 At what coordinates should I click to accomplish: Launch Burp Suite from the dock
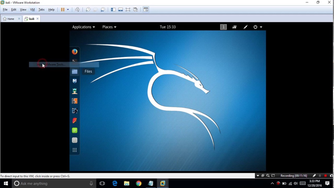75,101
